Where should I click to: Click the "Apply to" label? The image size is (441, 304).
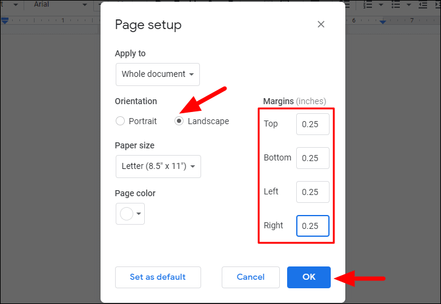(x=130, y=53)
